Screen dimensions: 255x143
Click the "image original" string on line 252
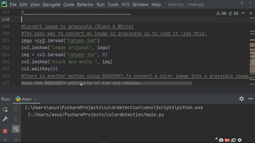tap(71, 48)
